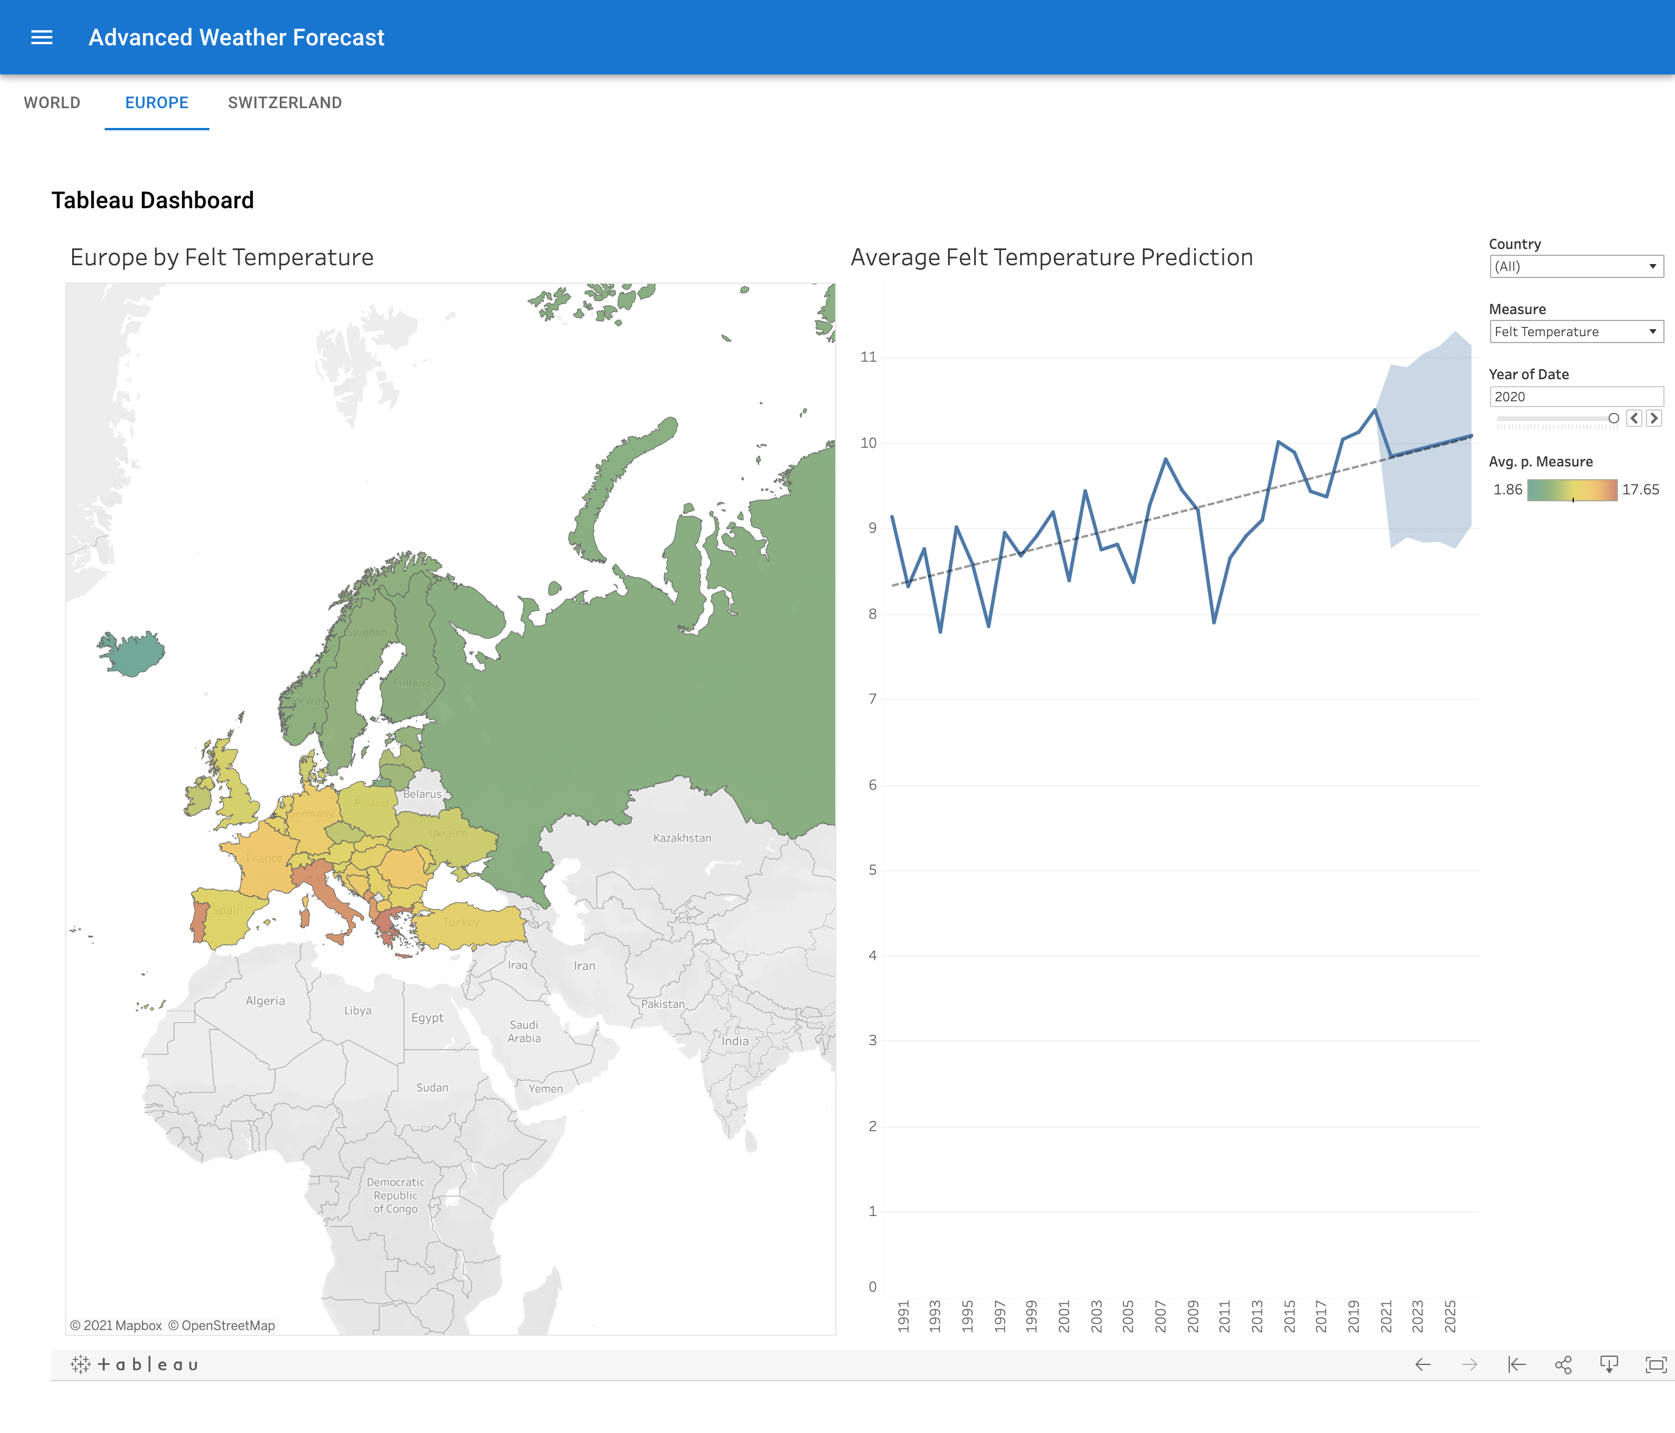Click the Tableau redo arrow icon
Viewport: 1675px width, 1433px height.
[x=1470, y=1364]
